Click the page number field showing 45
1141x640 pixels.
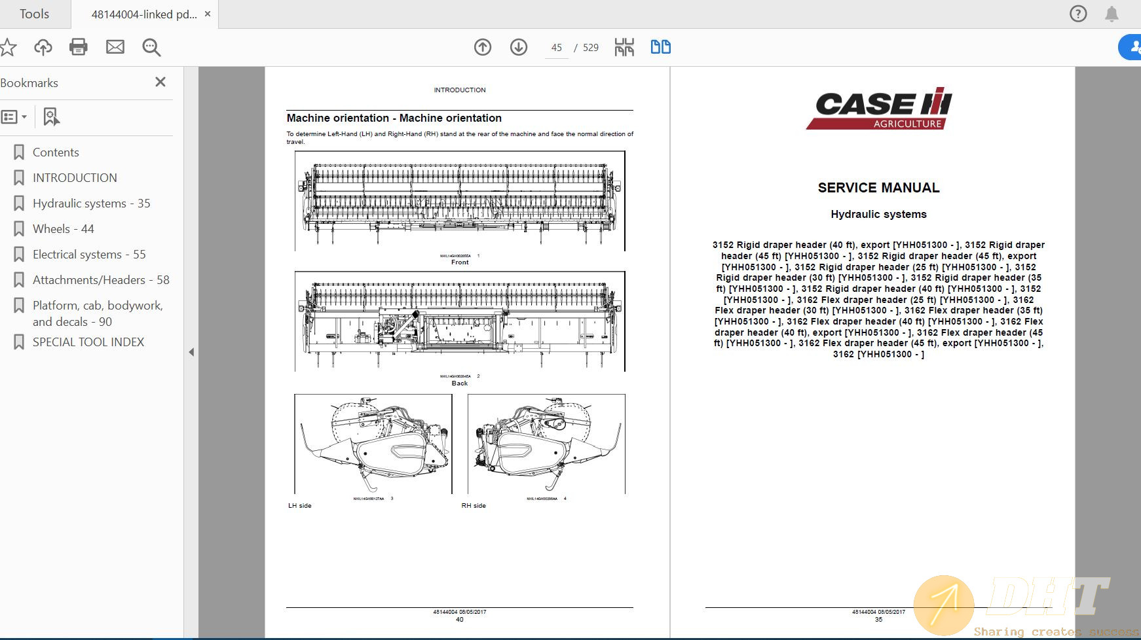click(x=556, y=47)
